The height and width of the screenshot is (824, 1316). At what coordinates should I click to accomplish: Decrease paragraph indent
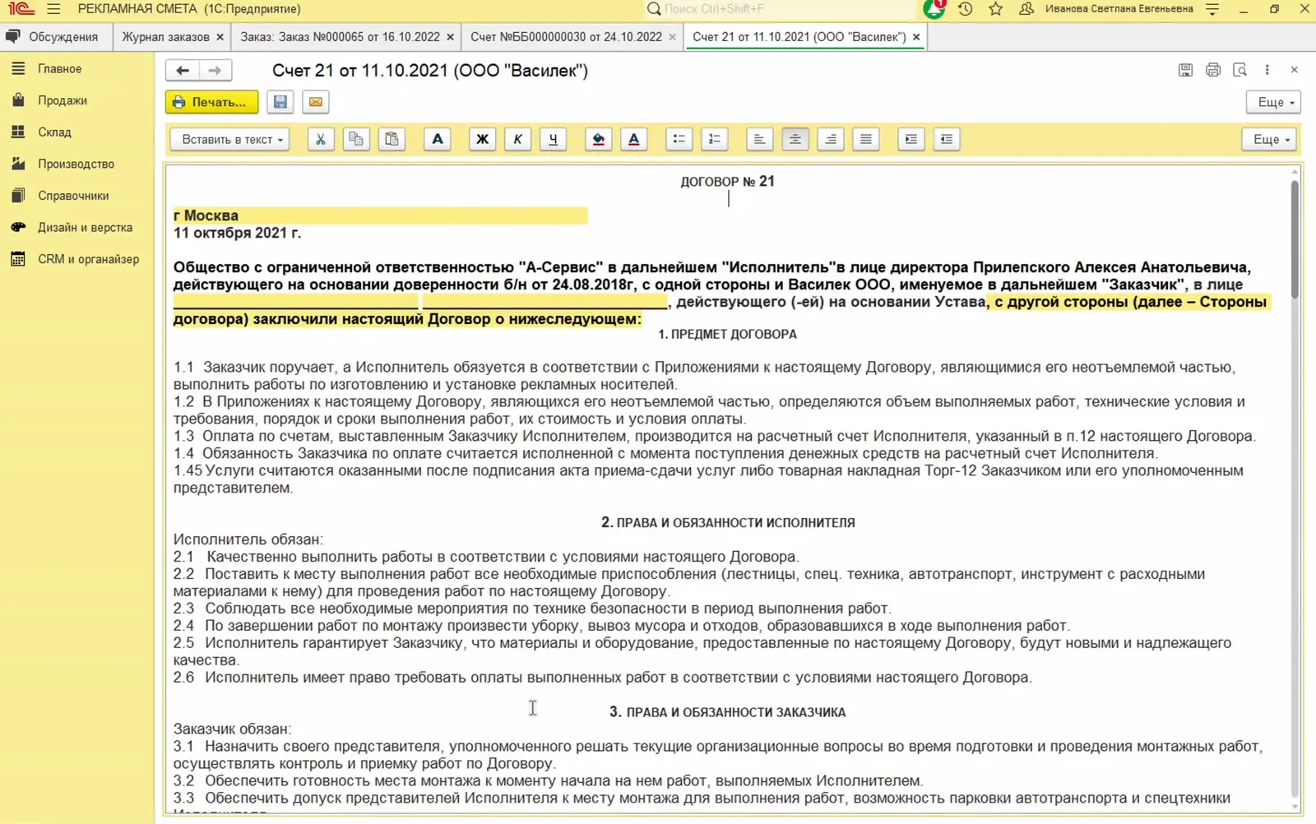tap(947, 139)
